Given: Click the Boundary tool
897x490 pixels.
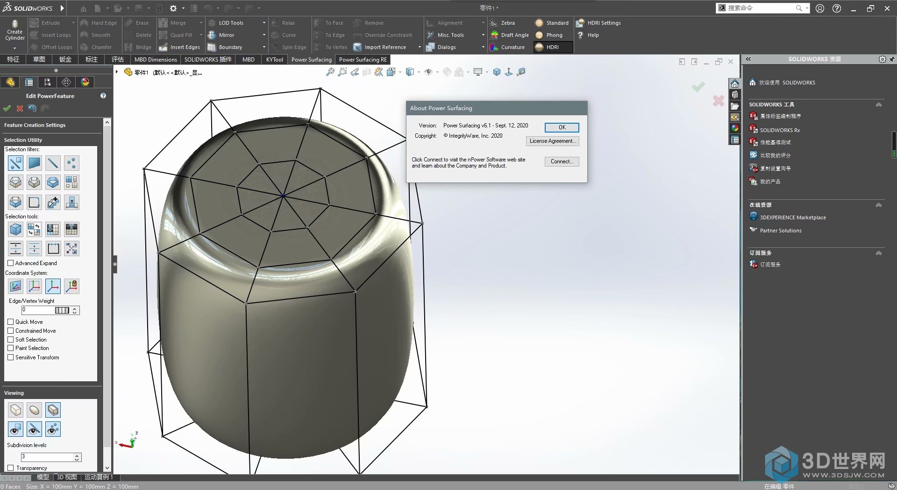Looking at the screenshot, I should point(225,47).
